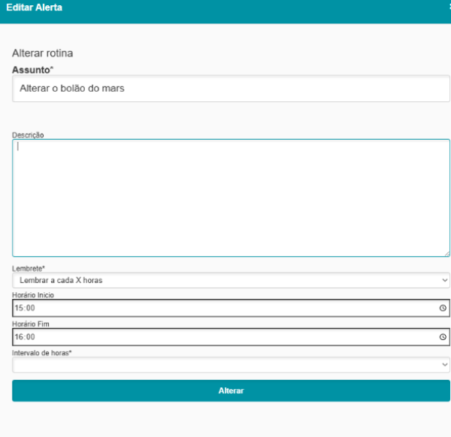Click the Lembrete label text

pyautogui.click(x=29, y=268)
